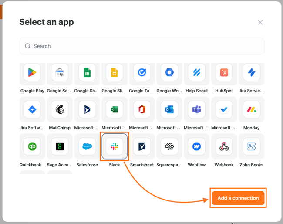283x224 pixels.
Task: Close the Select an app dialog
Action: (260, 22)
